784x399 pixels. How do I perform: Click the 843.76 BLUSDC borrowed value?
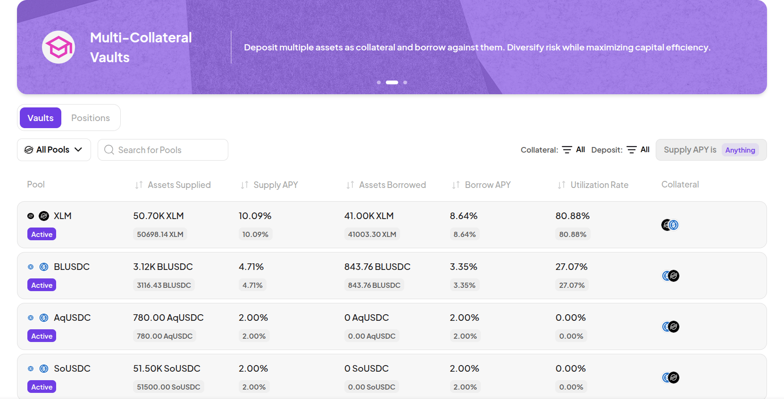tap(377, 267)
